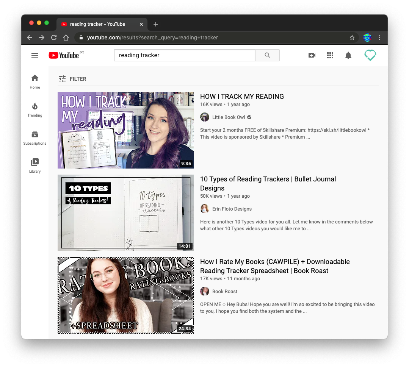This screenshot has width=409, height=367.
Task: Open the notifications bell
Action: [x=348, y=55]
